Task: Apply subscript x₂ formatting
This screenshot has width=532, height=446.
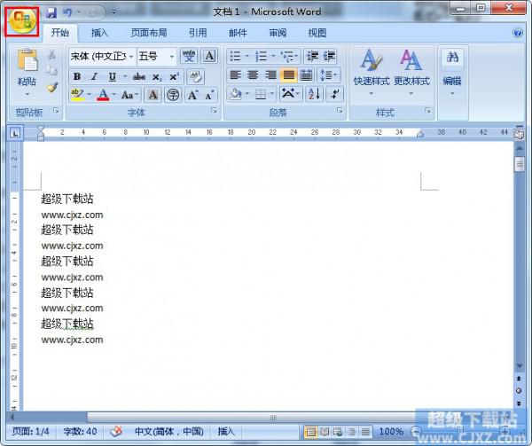Action: (157, 77)
